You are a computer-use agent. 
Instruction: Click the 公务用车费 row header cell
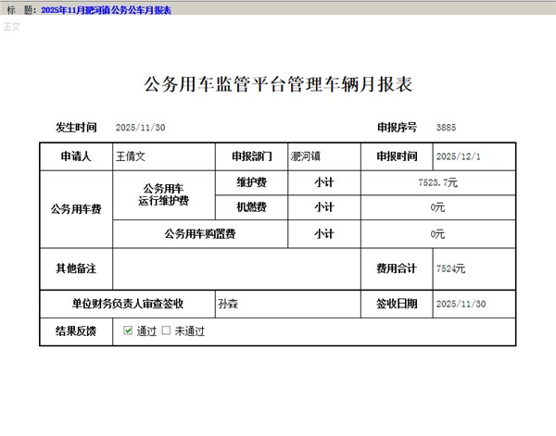click(76, 209)
